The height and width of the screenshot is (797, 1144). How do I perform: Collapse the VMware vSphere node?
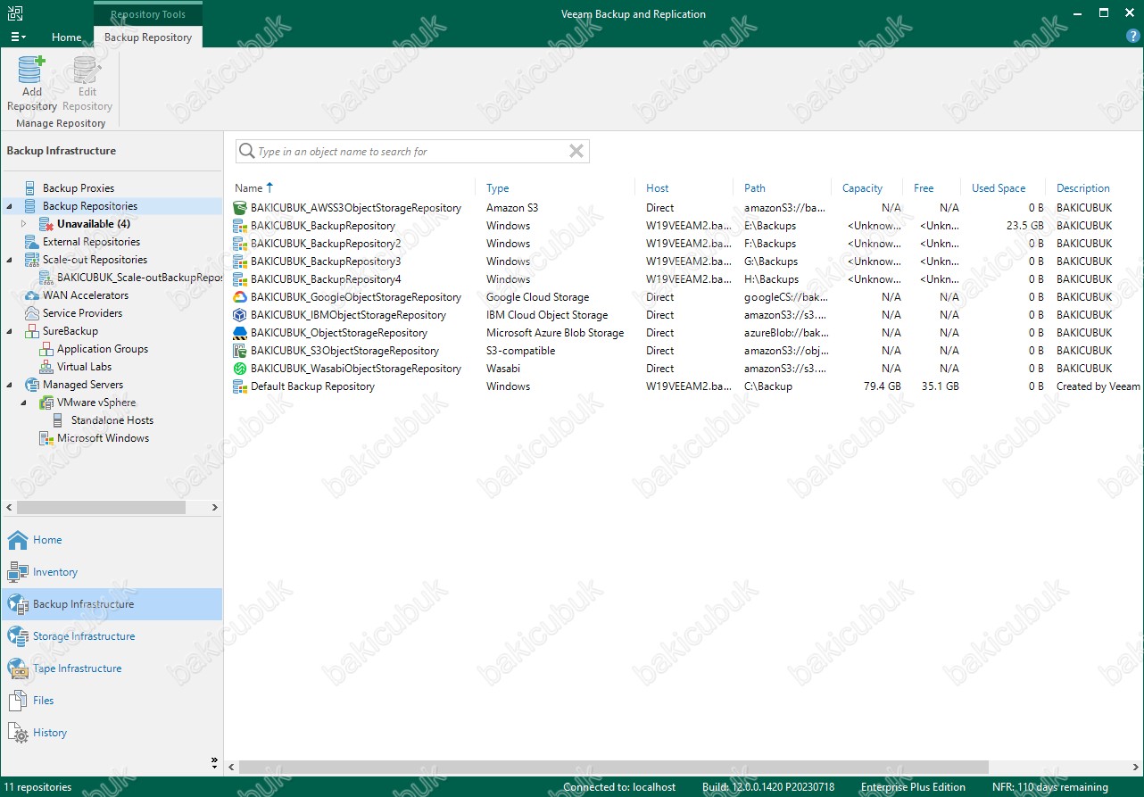[24, 403]
